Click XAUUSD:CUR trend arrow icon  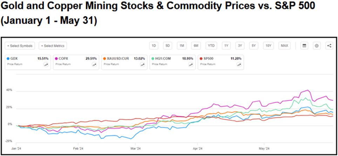click(142, 65)
